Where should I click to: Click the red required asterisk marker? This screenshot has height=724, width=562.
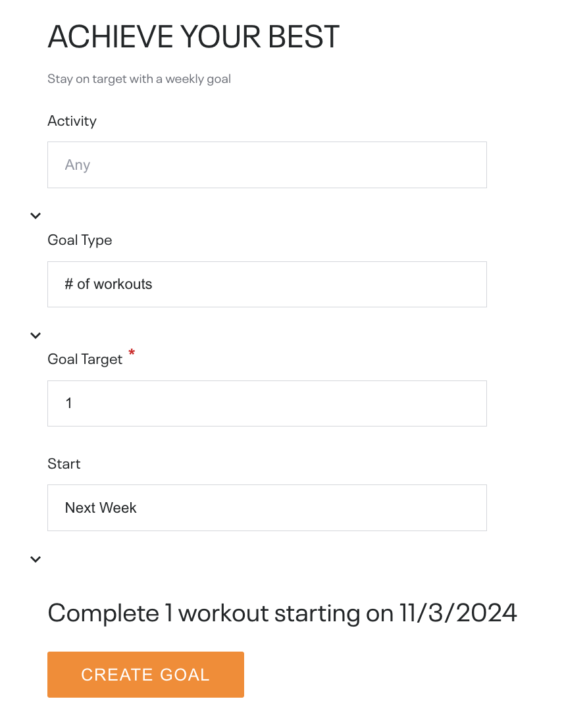click(x=132, y=354)
